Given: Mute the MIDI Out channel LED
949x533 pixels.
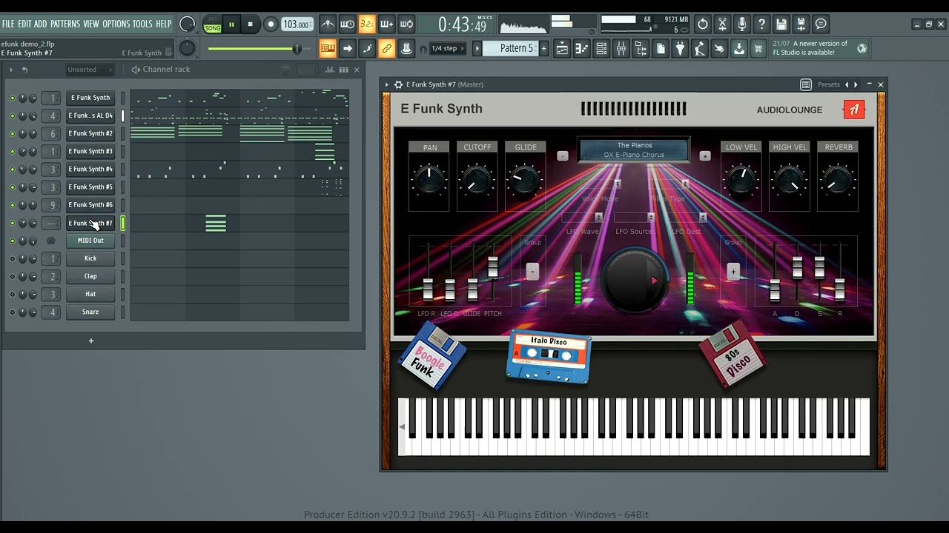Looking at the screenshot, I should (x=12, y=241).
